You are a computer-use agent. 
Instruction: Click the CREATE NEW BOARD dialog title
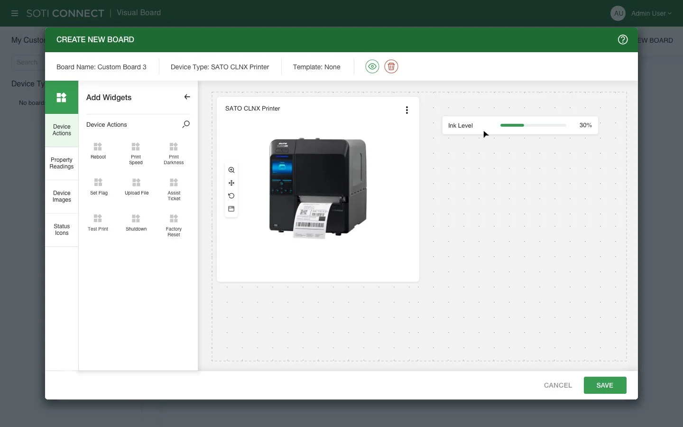95,40
